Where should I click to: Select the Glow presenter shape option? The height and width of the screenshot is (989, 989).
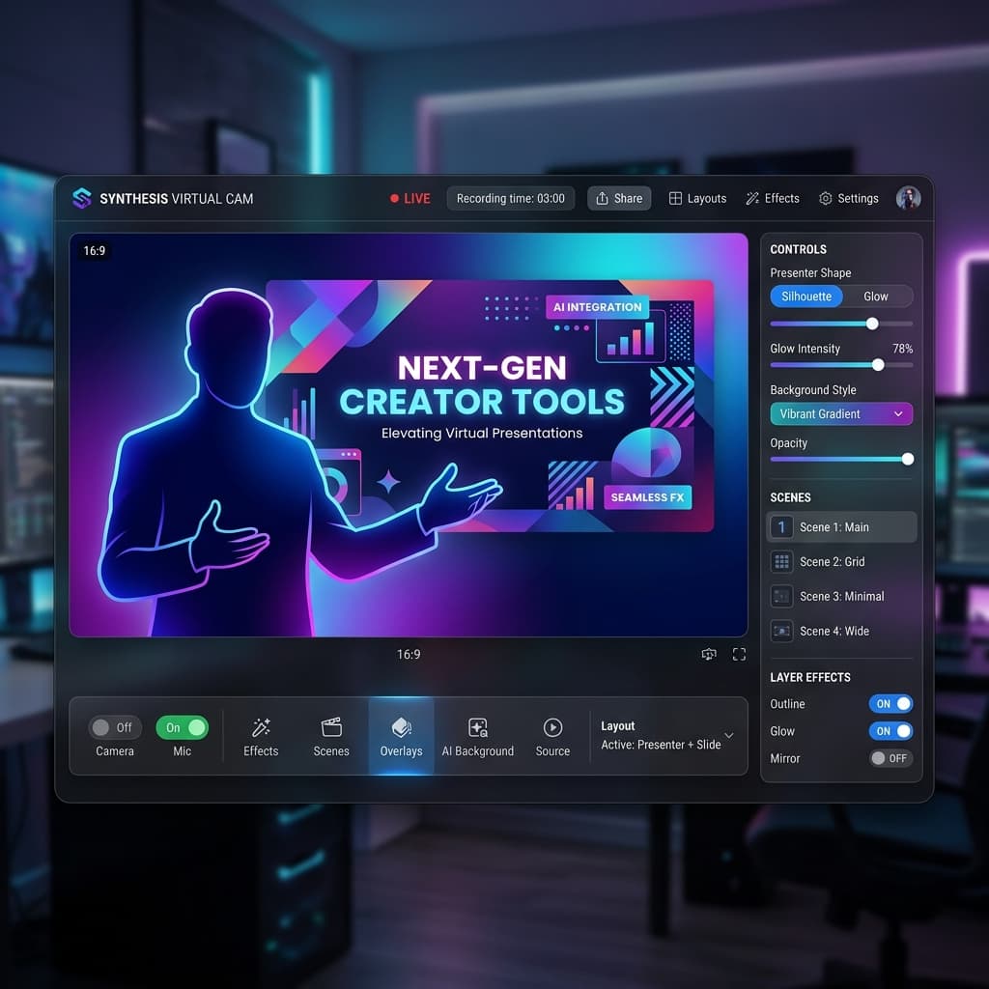coord(877,297)
